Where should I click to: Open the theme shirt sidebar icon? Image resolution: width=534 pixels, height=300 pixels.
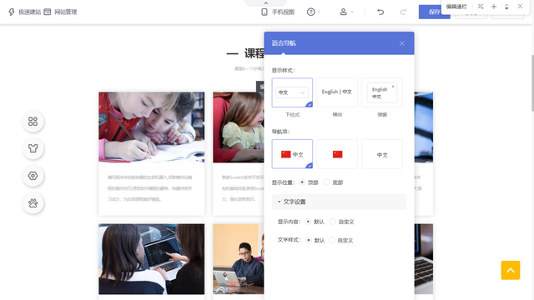coord(33,148)
